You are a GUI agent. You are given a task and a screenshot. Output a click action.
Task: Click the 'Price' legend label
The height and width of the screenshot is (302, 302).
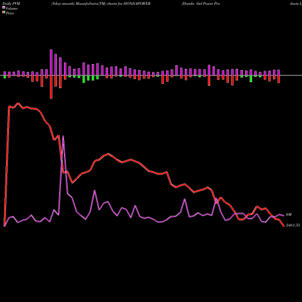[x=10, y=13]
